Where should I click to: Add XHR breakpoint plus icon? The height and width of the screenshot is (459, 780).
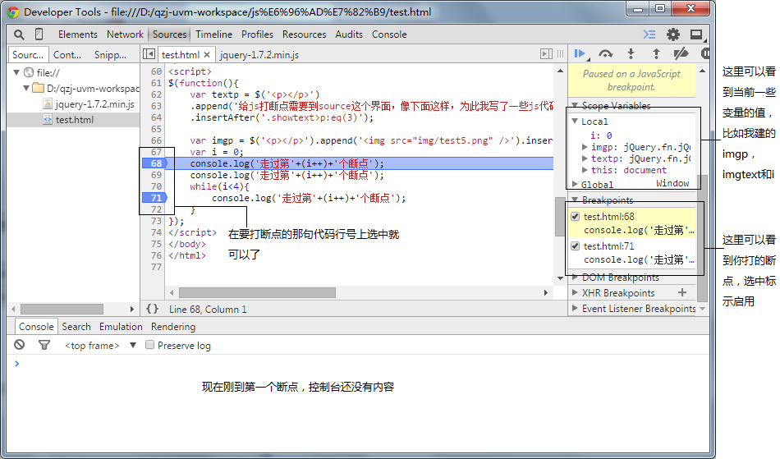[682, 292]
